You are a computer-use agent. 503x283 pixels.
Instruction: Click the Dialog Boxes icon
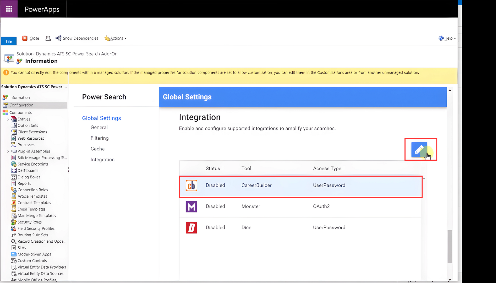(x=14, y=177)
